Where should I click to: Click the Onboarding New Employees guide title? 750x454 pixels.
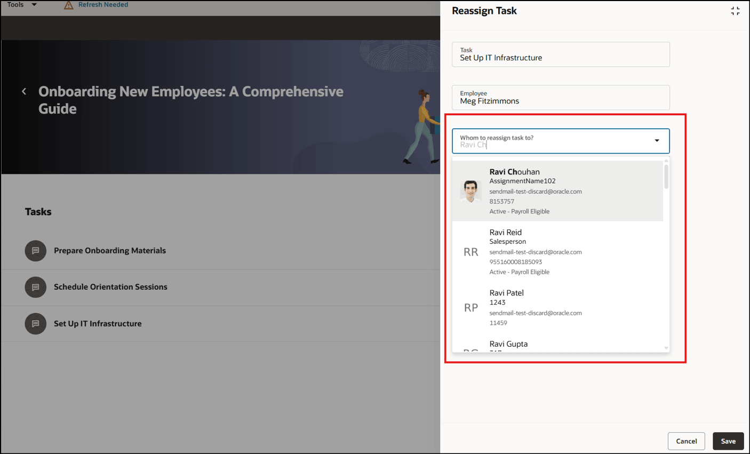[191, 100]
